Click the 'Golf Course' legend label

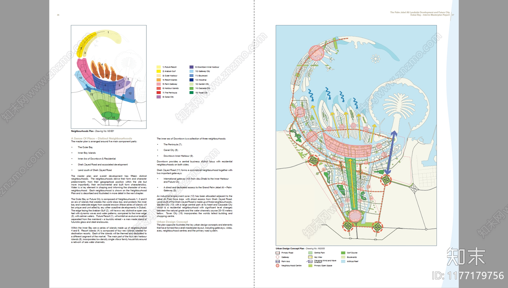point(352,253)
